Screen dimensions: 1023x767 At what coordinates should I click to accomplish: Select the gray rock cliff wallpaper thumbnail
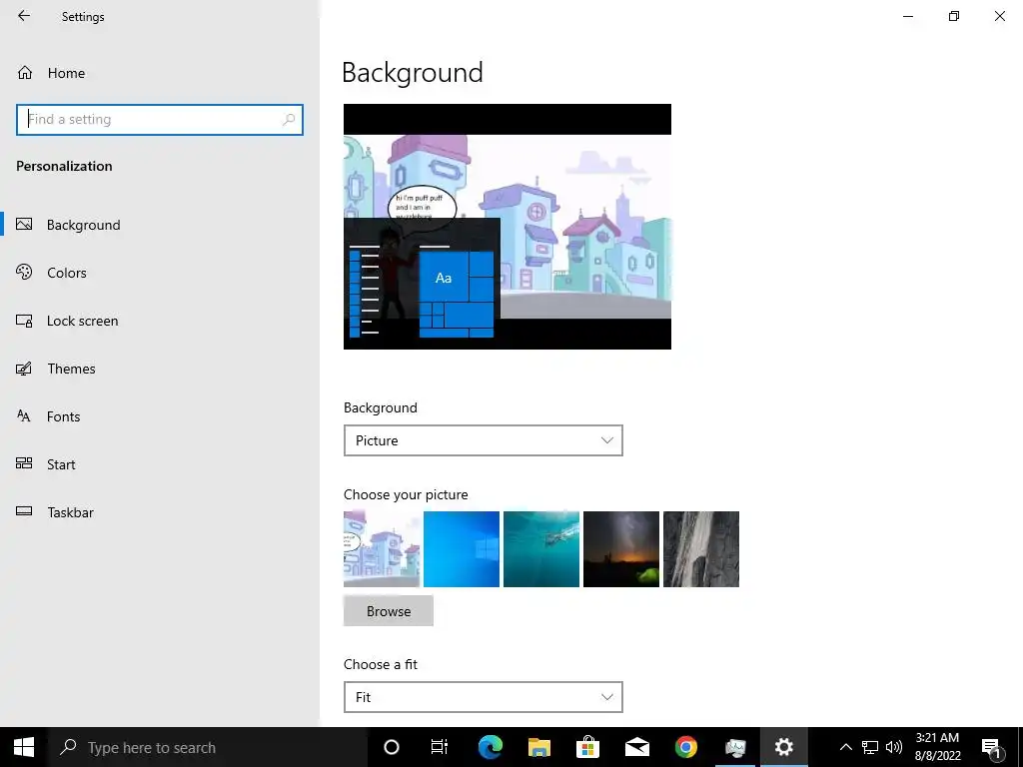click(701, 549)
